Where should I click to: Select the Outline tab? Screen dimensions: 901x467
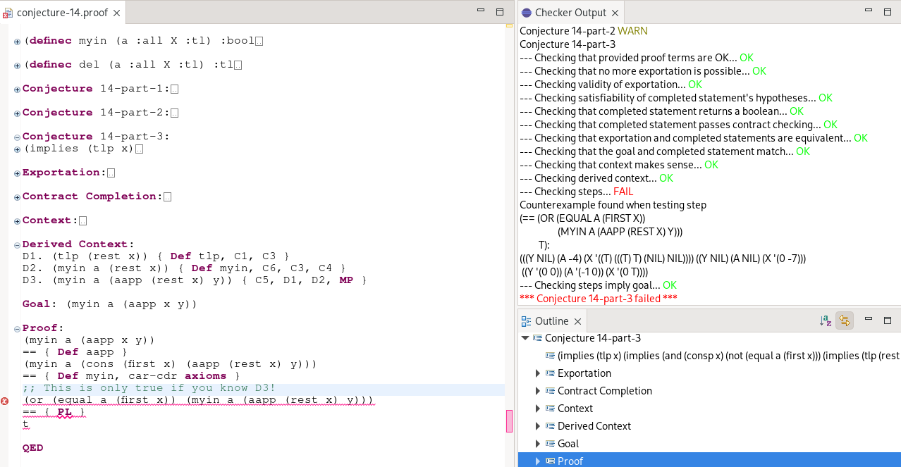pos(551,321)
